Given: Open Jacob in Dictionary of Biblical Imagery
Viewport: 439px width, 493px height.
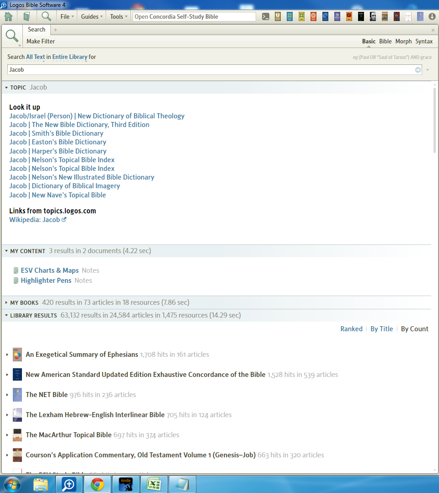Looking at the screenshot, I should (64, 186).
